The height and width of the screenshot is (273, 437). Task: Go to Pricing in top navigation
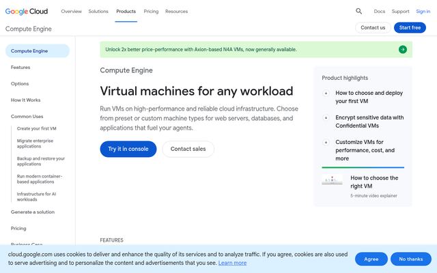151,12
